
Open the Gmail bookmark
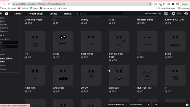[12, 8]
